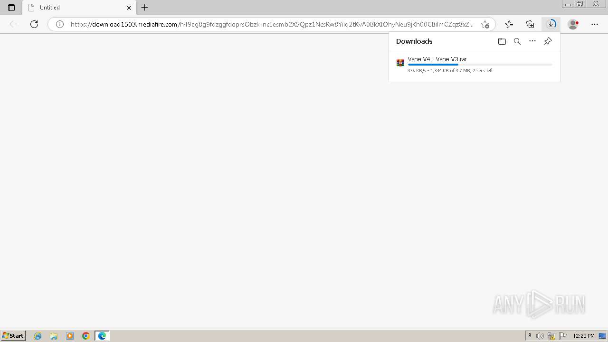Open downloads folder from Downloads panel
The width and height of the screenshot is (608, 342).
click(502, 41)
